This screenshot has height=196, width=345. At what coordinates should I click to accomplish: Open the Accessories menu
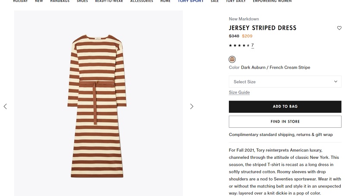click(141, 1)
